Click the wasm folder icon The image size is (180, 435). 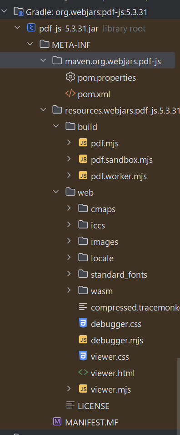tap(83, 290)
